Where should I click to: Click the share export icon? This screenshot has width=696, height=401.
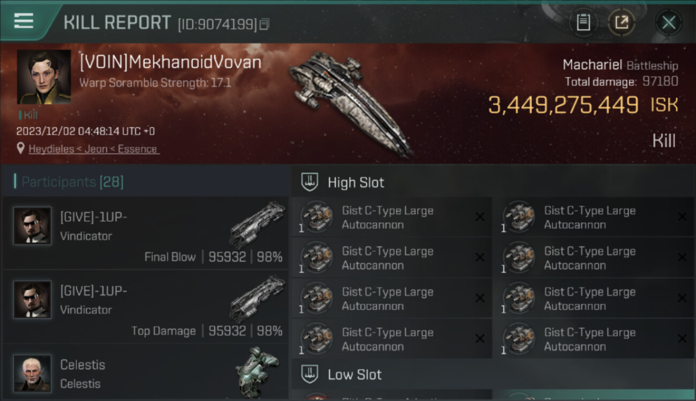pyautogui.click(x=622, y=22)
